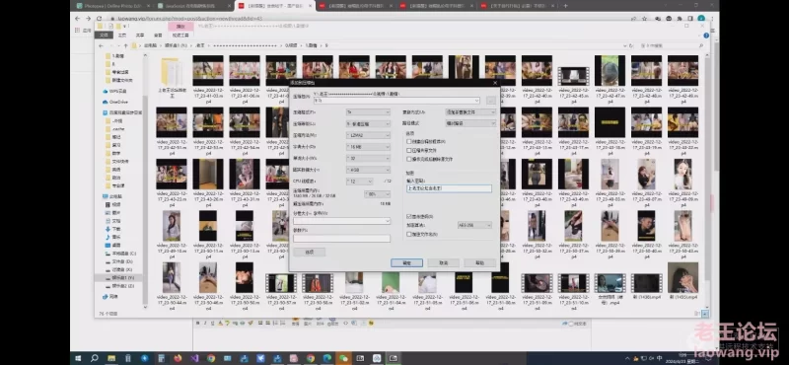789x365 pixels.
Task: Open the archive path browse button
Action: [490, 101]
